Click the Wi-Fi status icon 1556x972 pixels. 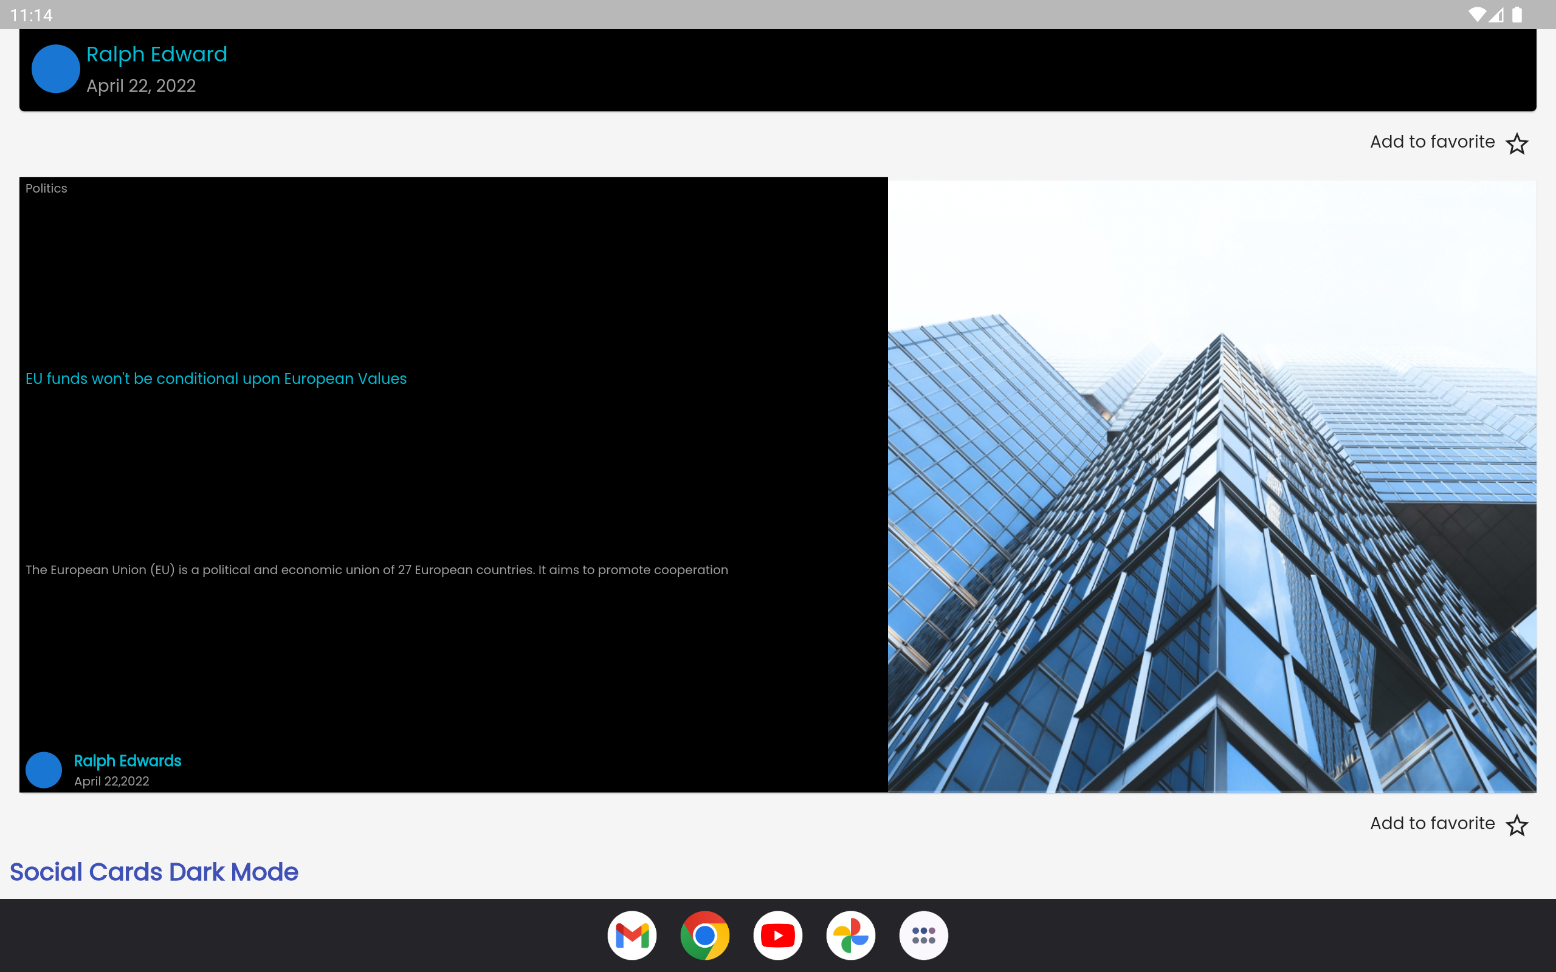click(x=1477, y=14)
